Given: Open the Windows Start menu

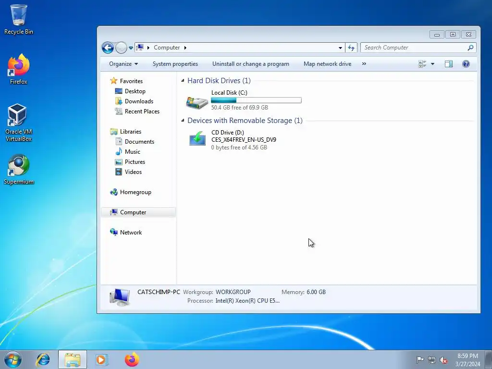Looking at the screenshot, I should pyautogui.click(x=13, y=359).
